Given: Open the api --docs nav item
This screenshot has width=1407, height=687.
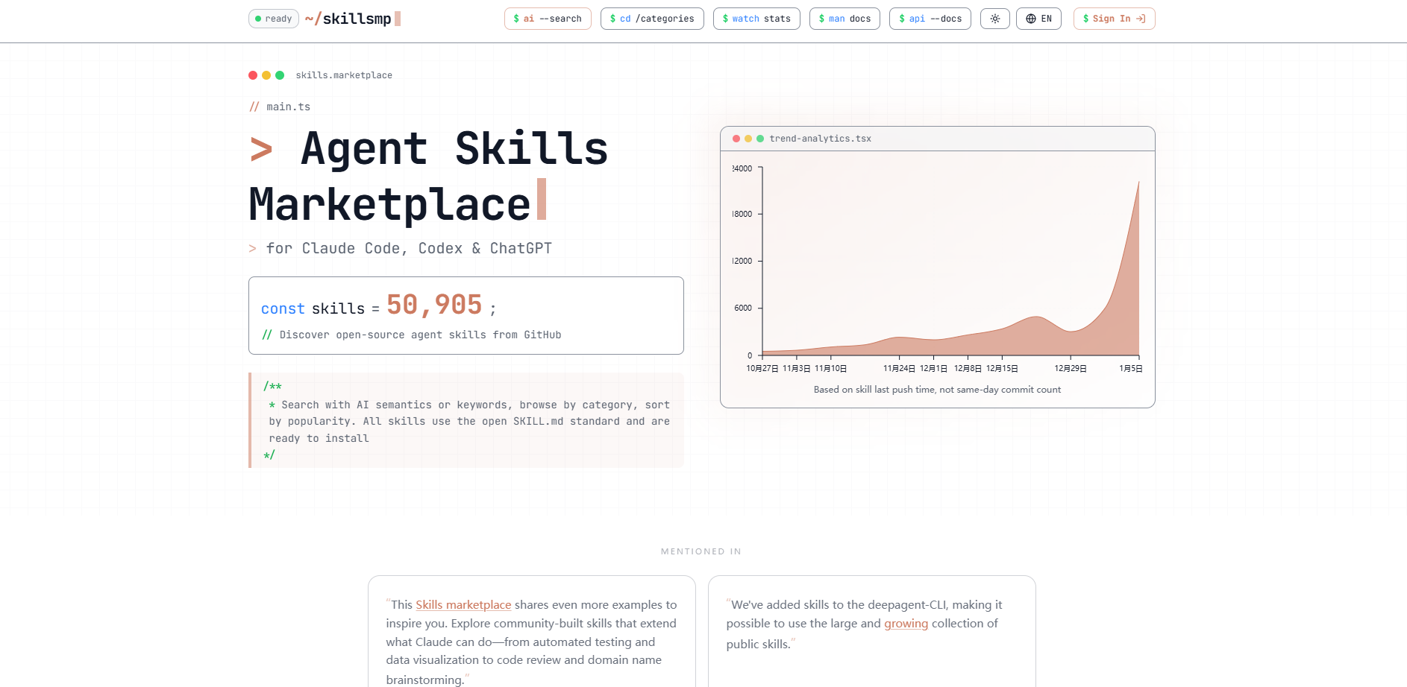Looking at the screenshot, I should click(x=930, y=19).
